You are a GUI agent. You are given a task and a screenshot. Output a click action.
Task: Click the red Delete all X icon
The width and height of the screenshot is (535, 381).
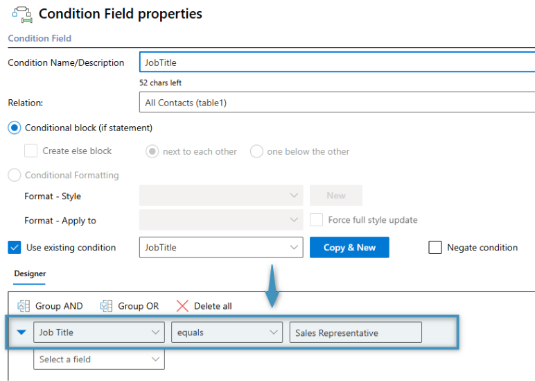[x=182, y=306]
